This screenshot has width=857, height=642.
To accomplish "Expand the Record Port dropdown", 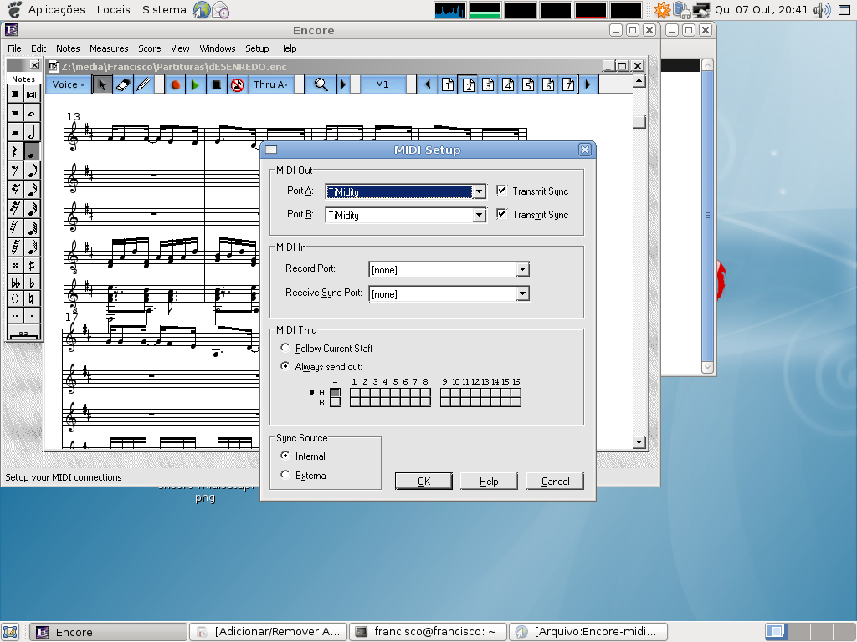I will coord(522,269).
